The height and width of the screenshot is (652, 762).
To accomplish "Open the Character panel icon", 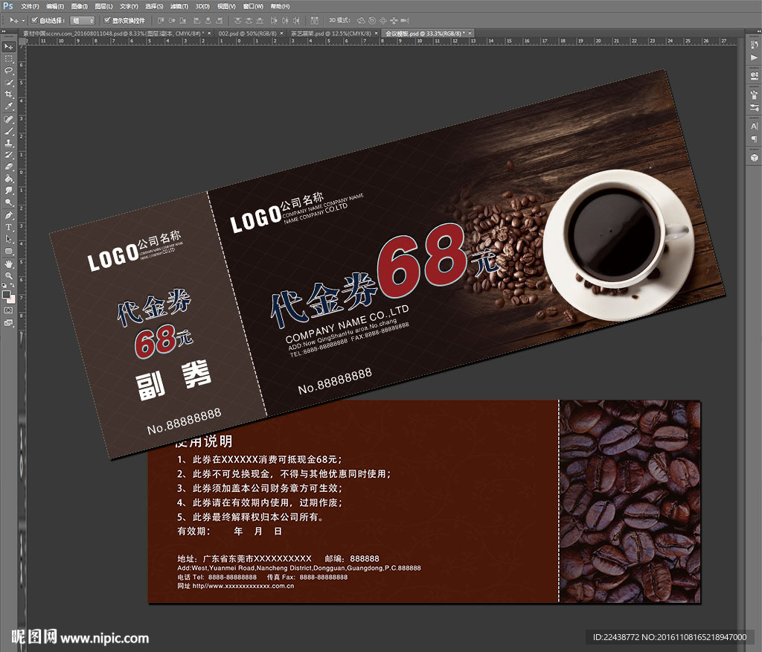I will tap(755, 127).
